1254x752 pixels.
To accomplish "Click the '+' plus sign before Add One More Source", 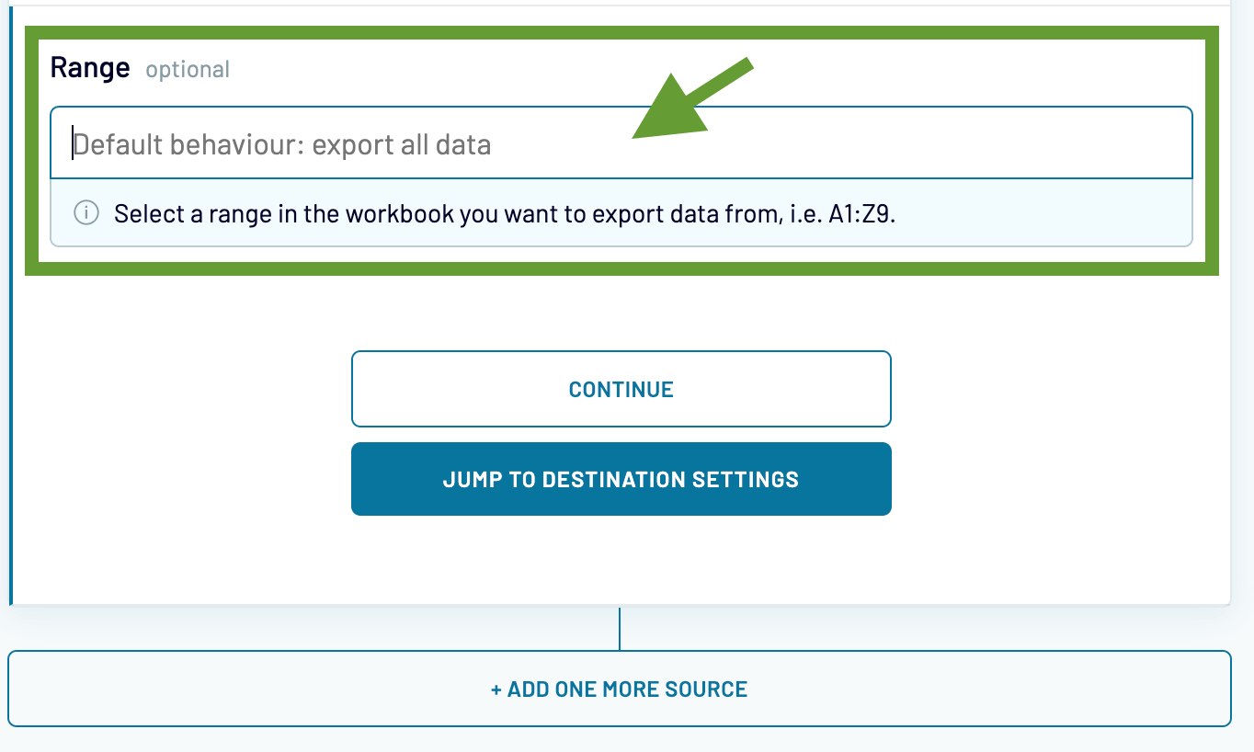I will coord(496,689).
